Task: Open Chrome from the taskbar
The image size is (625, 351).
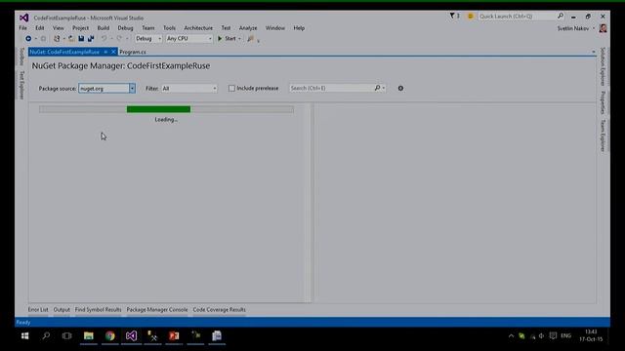Action: pos(110,335)
